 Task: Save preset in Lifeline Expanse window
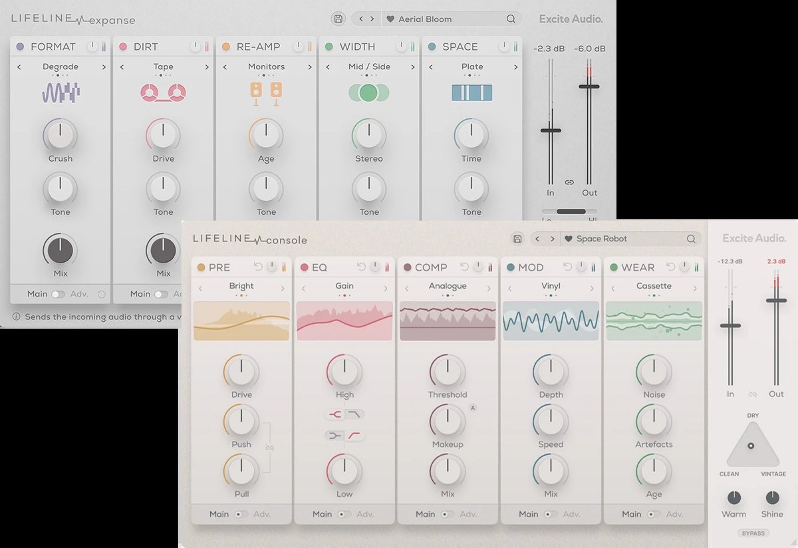(x=338, y=19)
